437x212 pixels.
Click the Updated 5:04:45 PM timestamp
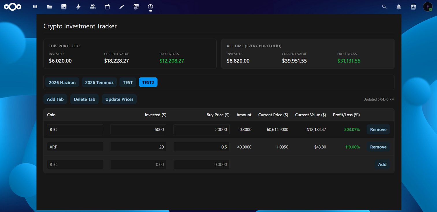[x=379, y=99]
